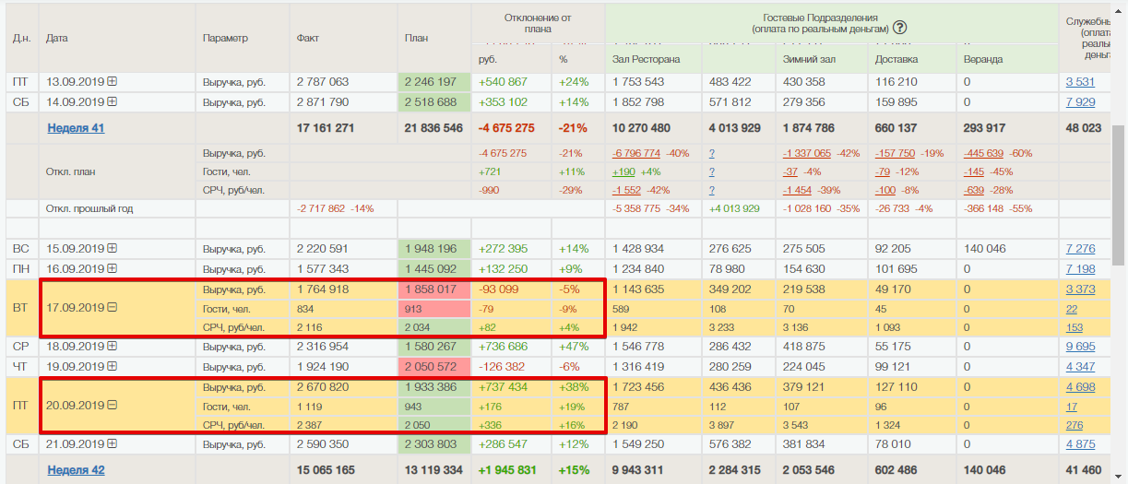1128x484 pixels.
Task: Open the Неделя 42 link
Action: point(76,470)
